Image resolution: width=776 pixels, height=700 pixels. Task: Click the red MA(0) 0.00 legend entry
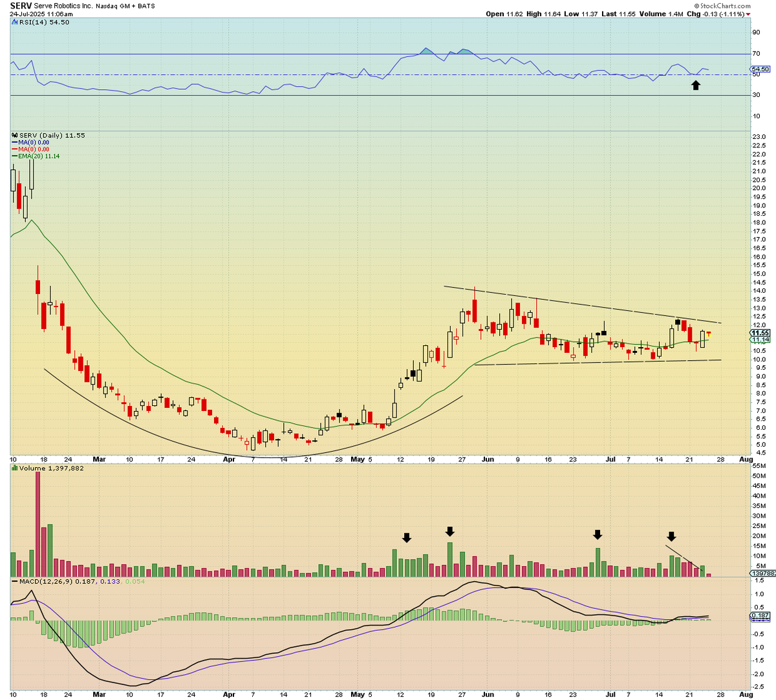pos(30,149)
